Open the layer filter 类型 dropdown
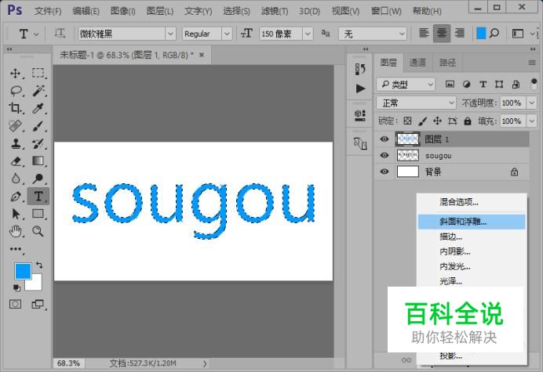The width and height of the screenshot is (543, 372). coord(406,84)
